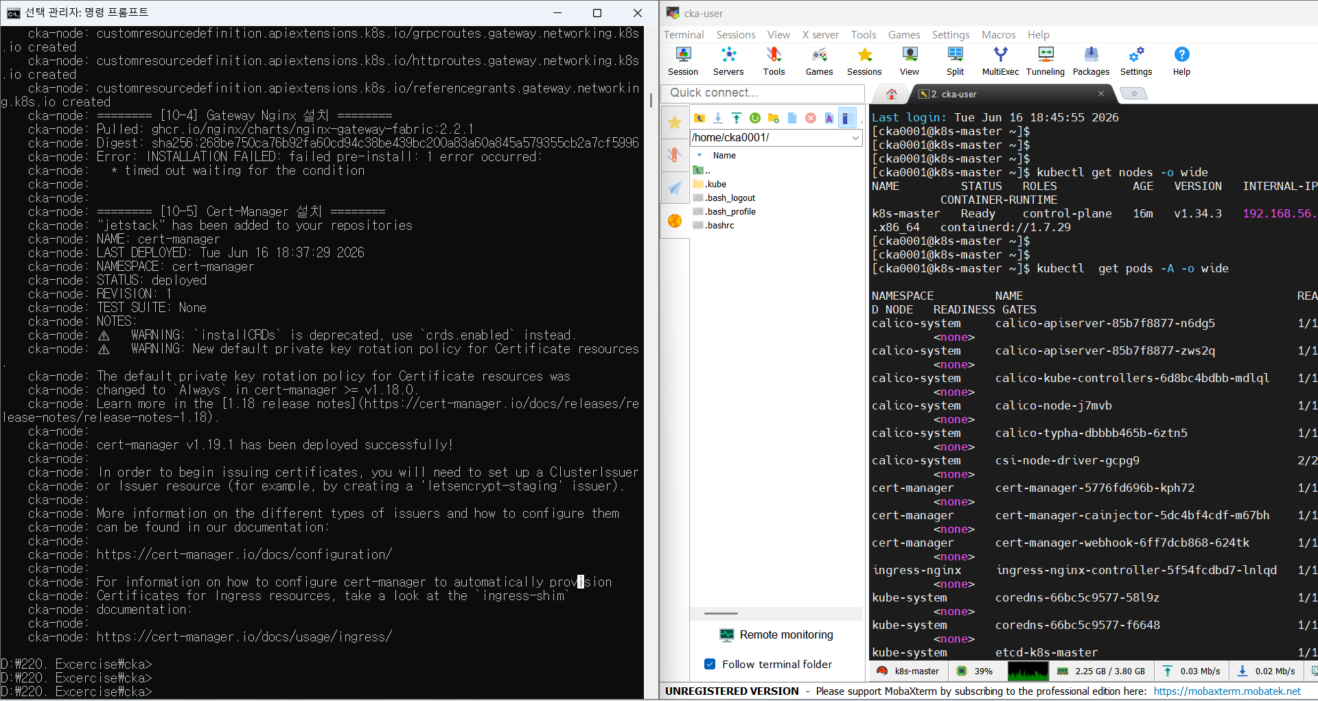
Task: Open the orange Sftp globe sidebar tab
Action: pyautogui.click(x=675, y=221)
